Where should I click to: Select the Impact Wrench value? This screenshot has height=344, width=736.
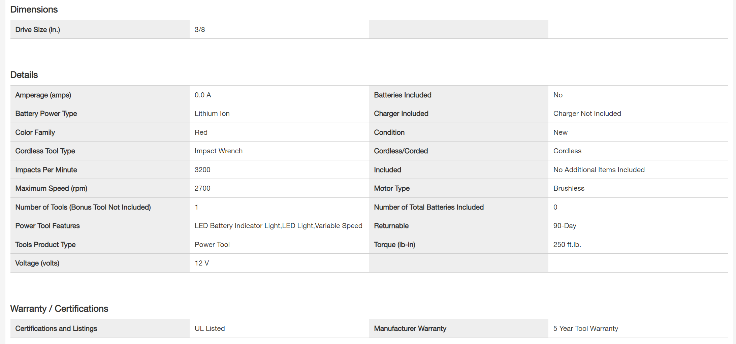(x=218, y=151)
